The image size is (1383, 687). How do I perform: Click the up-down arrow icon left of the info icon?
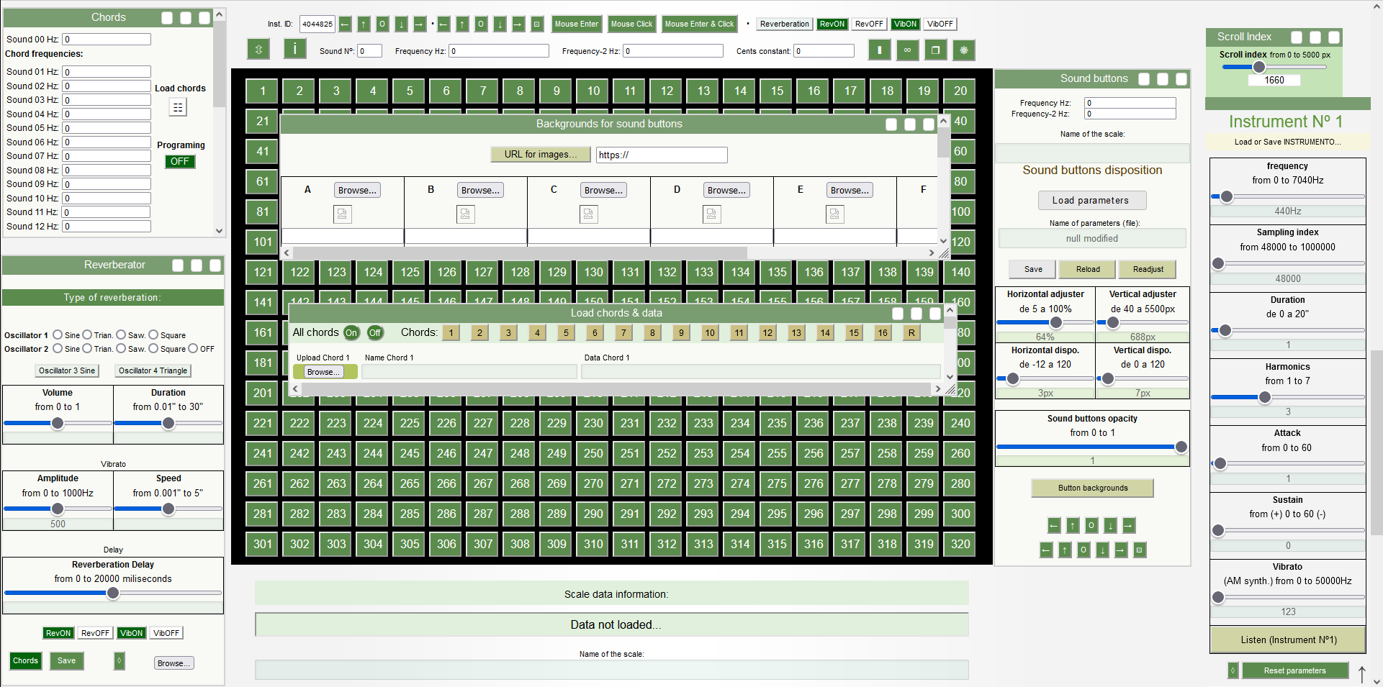point(258,49)
